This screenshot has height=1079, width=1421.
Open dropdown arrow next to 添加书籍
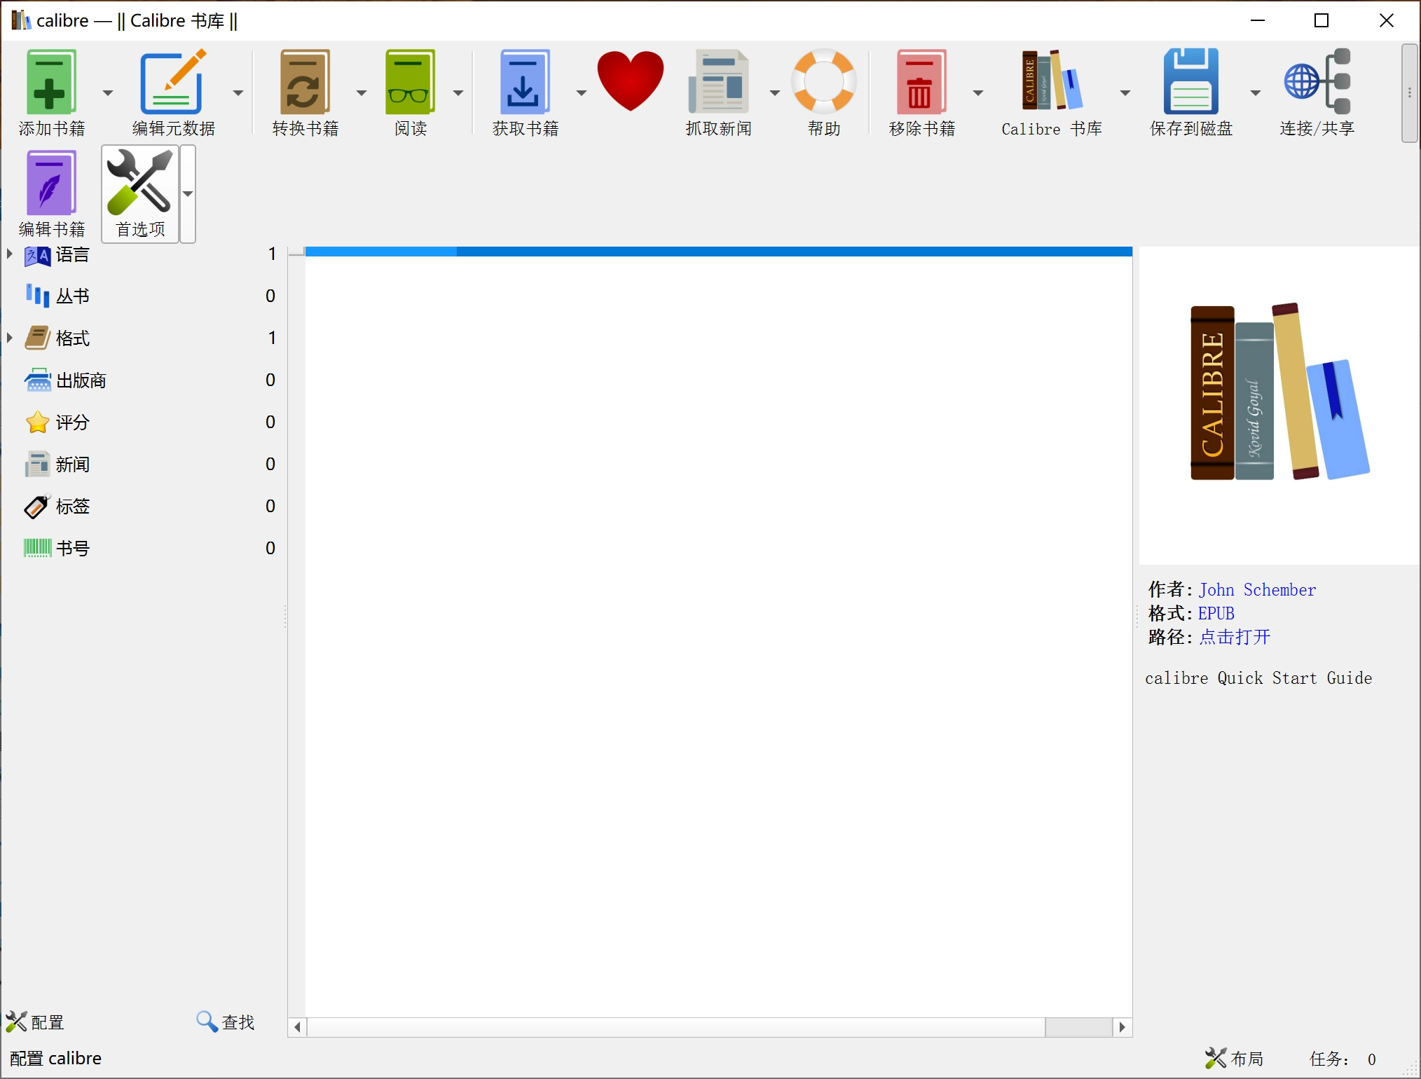pyautogui.click(x=108, y=92)
